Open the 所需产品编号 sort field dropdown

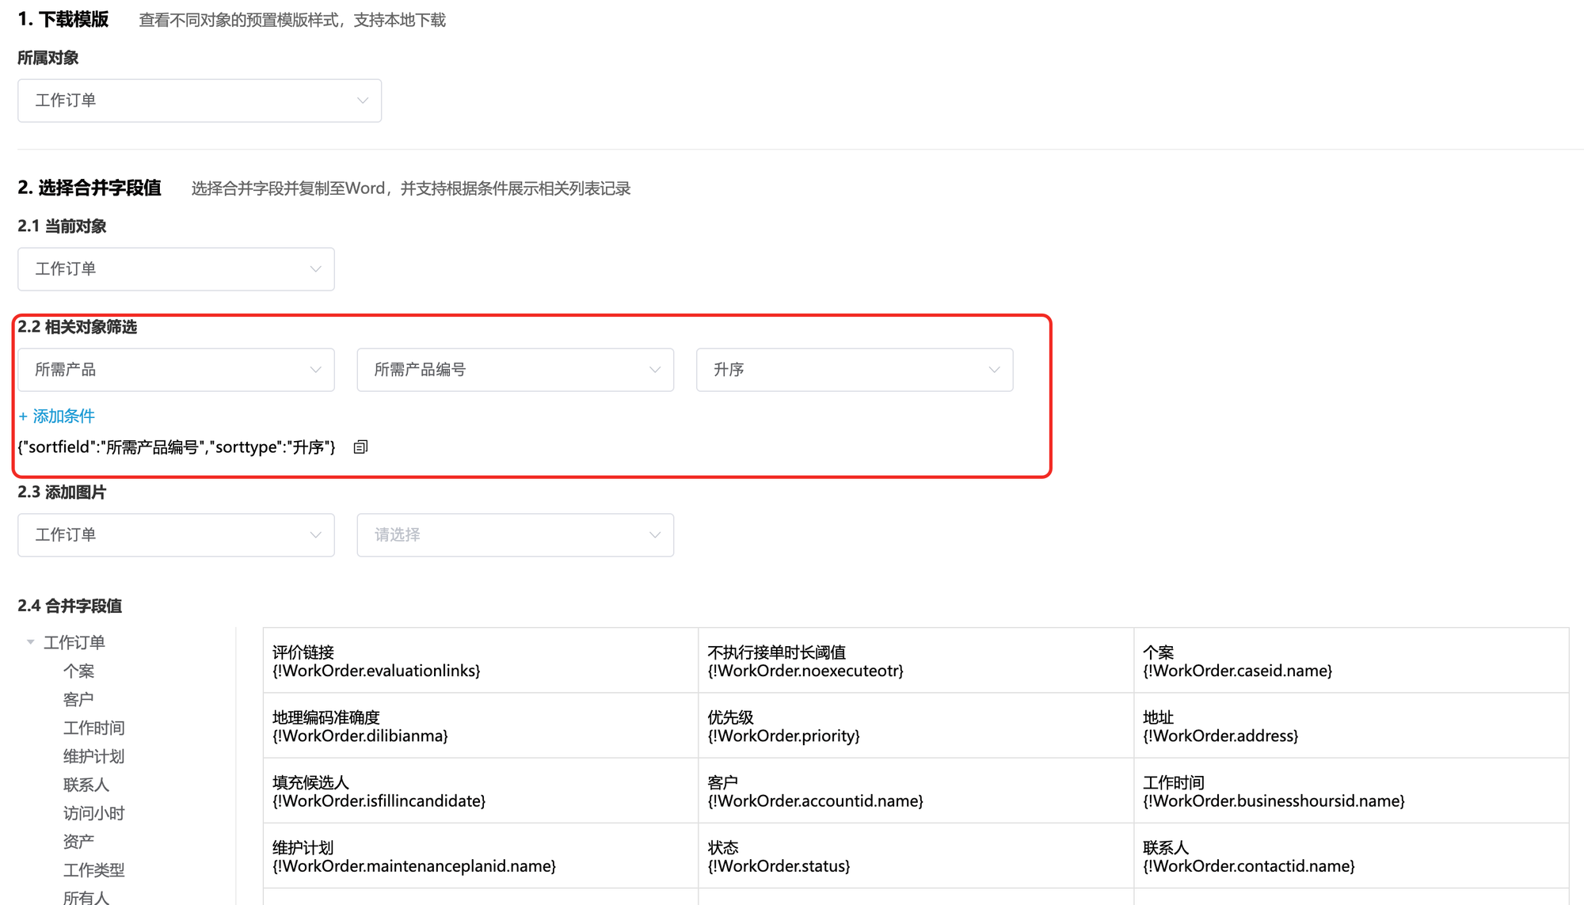tap(515, 370)
